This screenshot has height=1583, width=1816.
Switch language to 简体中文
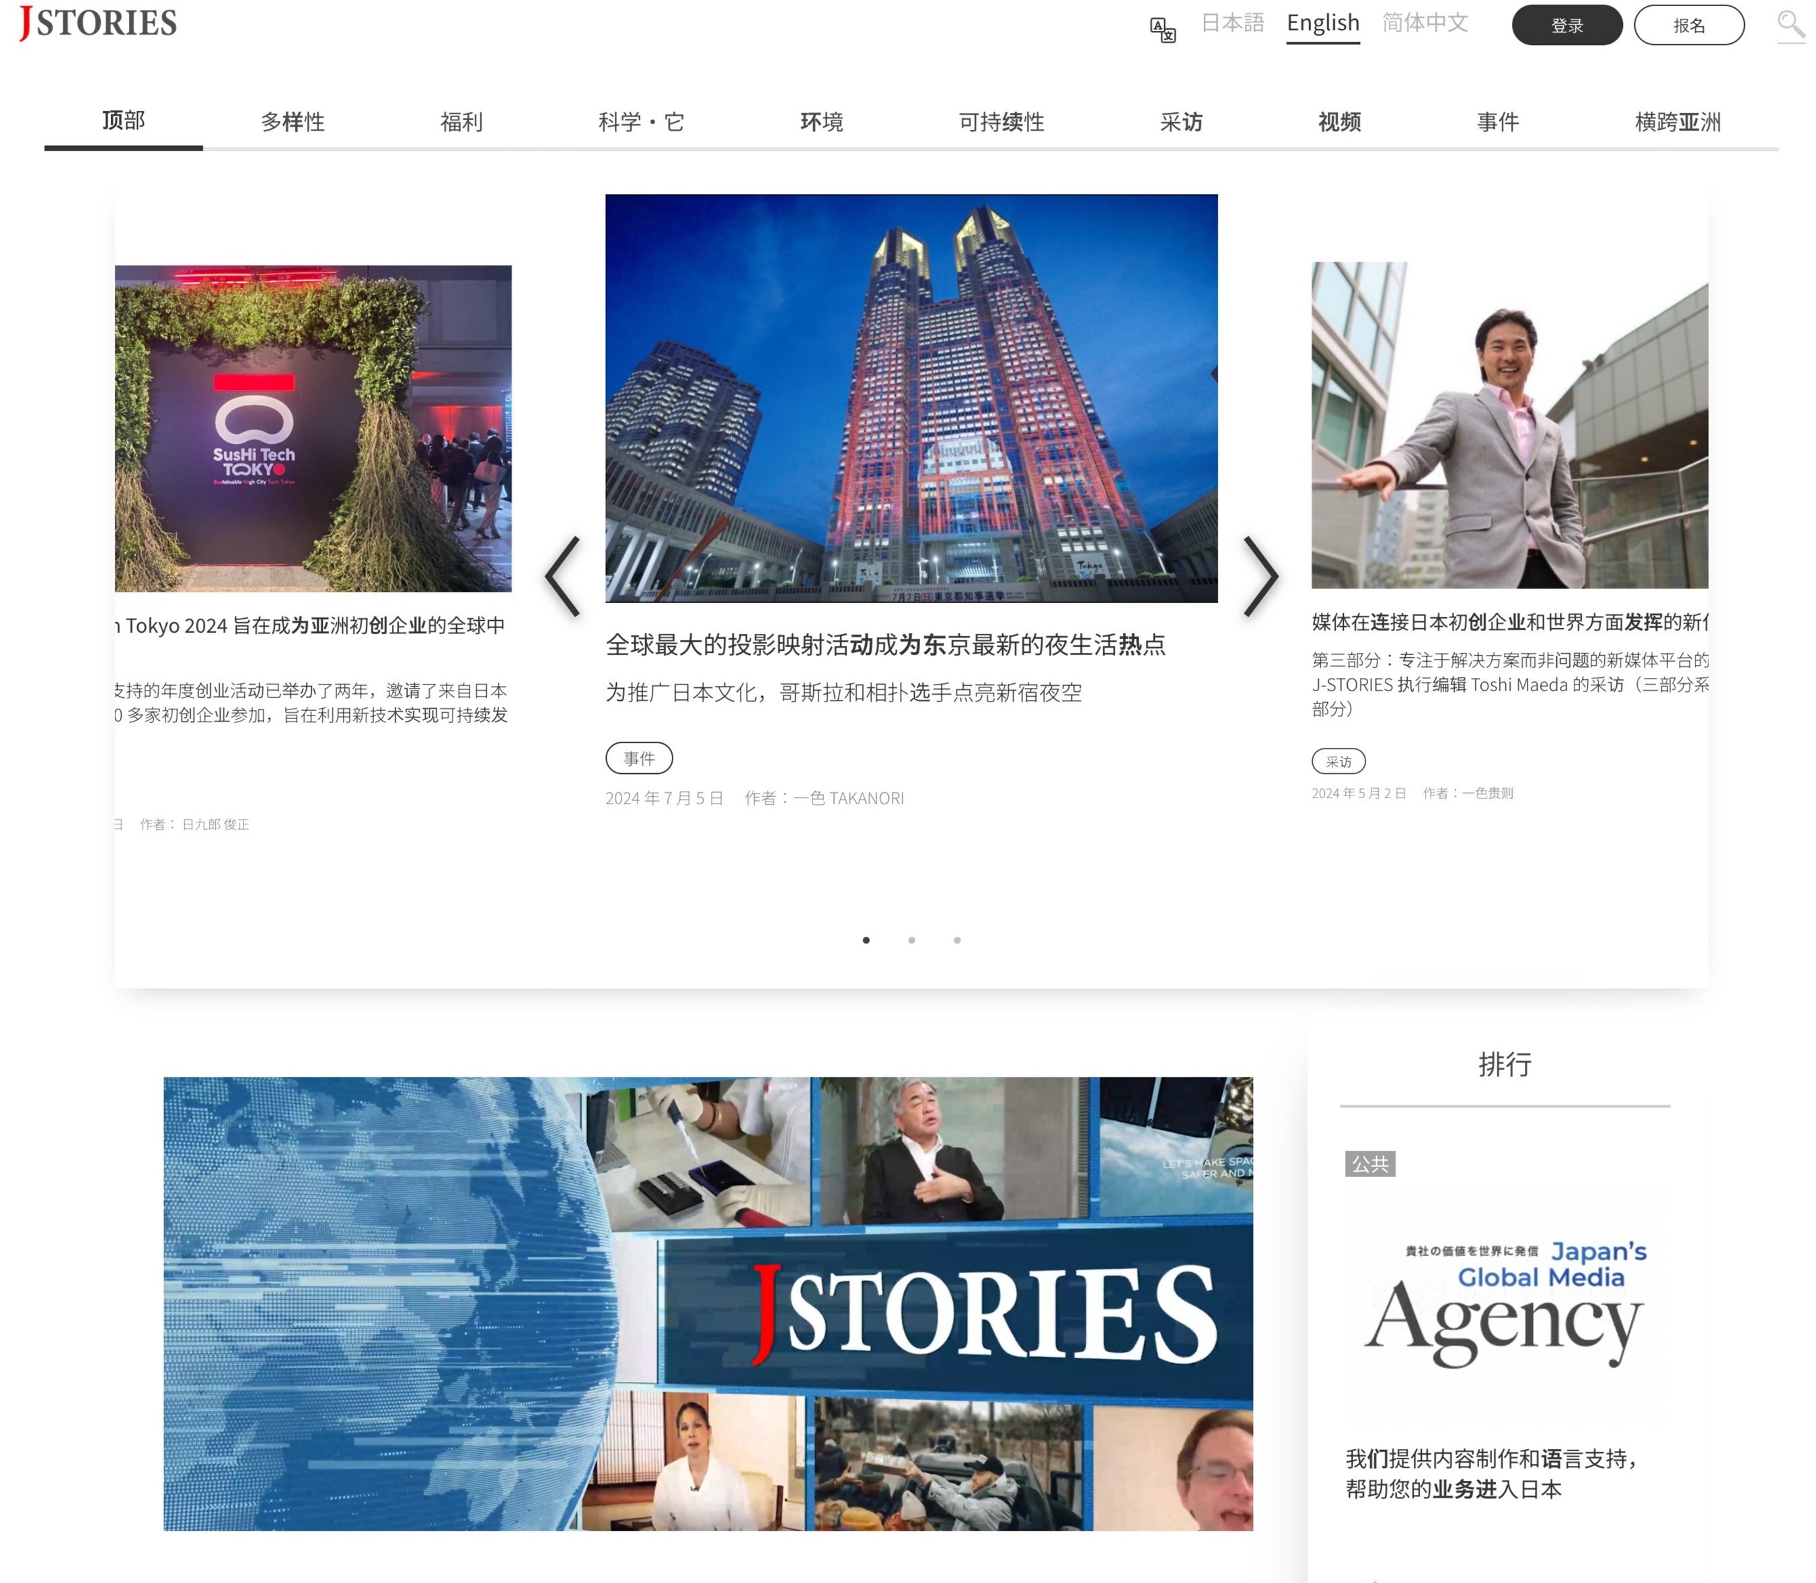(1425, 23)
